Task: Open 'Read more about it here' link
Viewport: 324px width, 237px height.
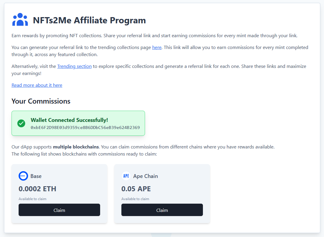Action: pyautogui.click(x=37, y=85)
